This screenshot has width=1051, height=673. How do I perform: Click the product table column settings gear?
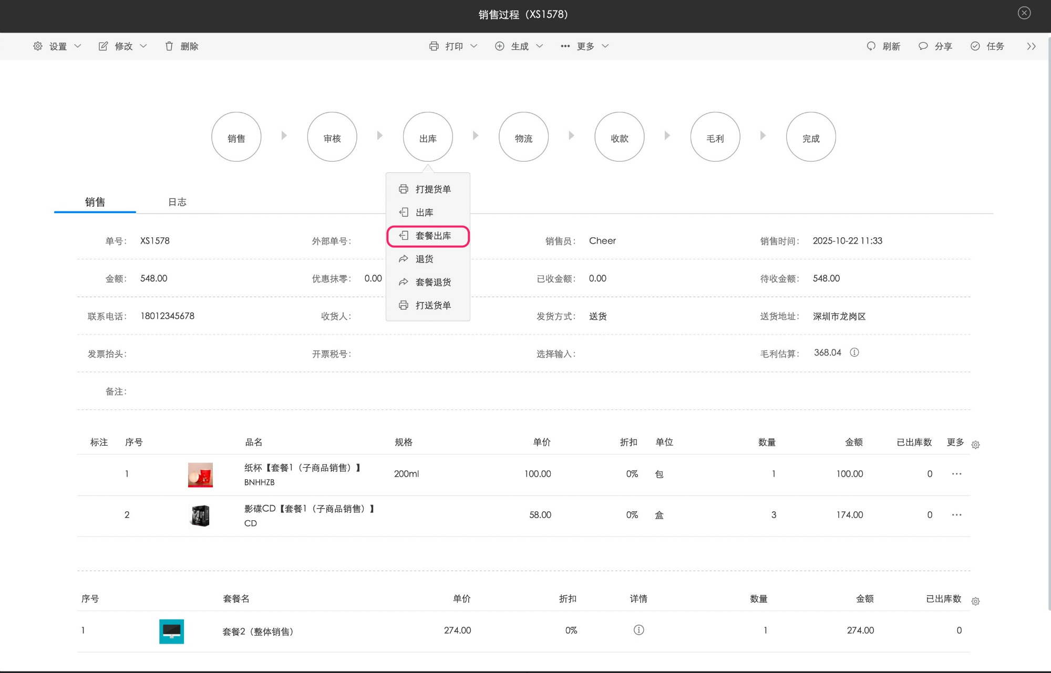click(975, 445)
